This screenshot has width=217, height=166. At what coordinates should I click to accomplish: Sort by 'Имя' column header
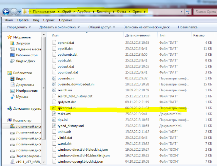[x=55, y=35]
